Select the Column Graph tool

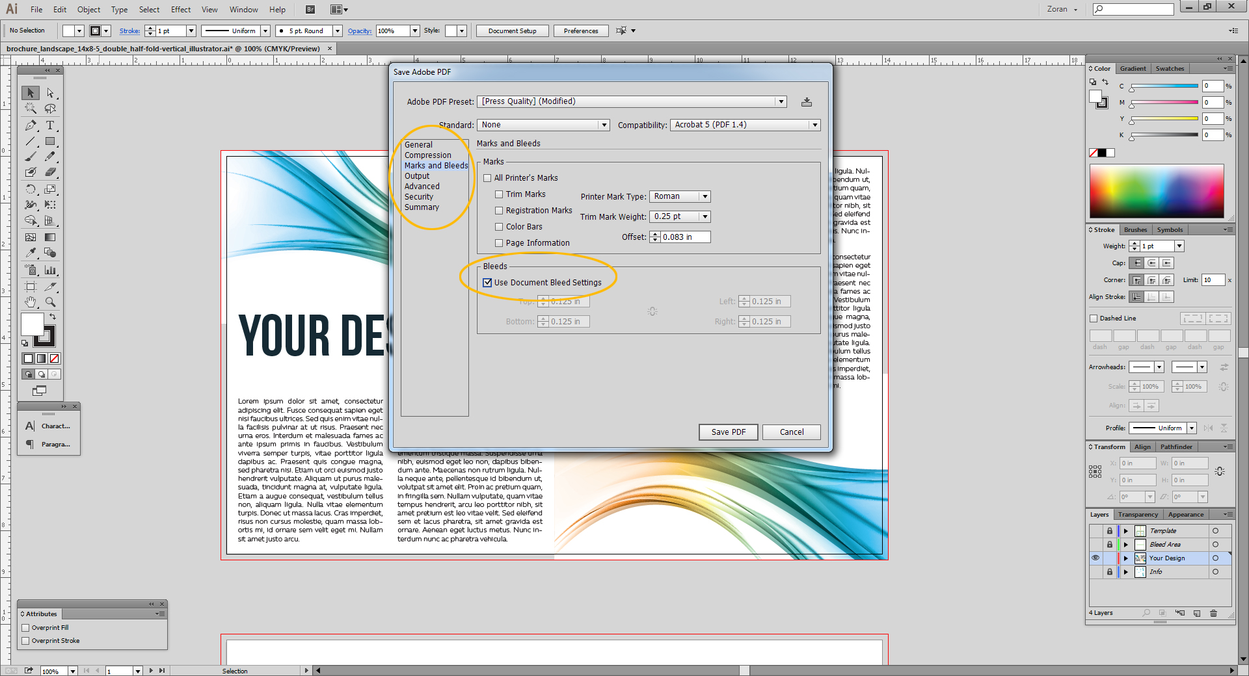[50, 270]
